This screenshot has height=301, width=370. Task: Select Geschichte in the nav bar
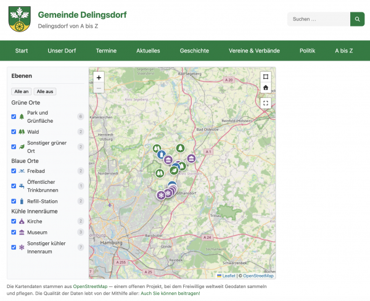click(x=194, y=51)
